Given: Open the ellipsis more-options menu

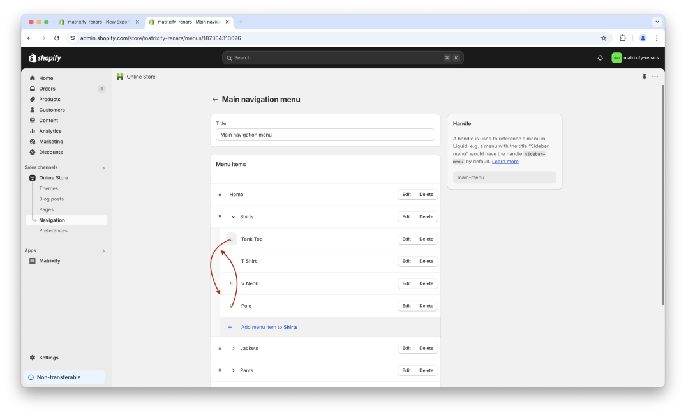Looking at the screenshot, I should [x=655, y=76].
